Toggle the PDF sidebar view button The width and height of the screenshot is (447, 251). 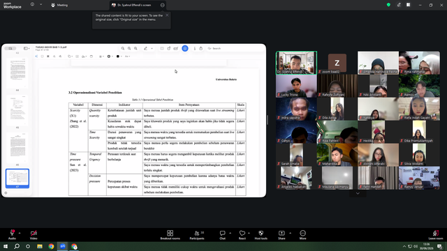click(x=25, y=48)
